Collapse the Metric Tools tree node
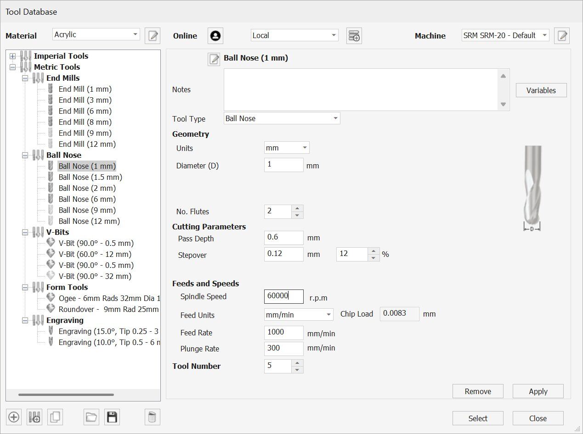The height and width of the screenshot is (434, 583). point(12,67)
